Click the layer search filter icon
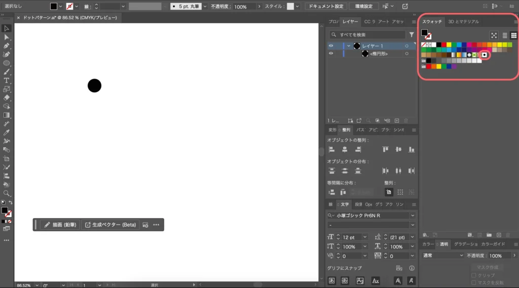 pos(412,35)
